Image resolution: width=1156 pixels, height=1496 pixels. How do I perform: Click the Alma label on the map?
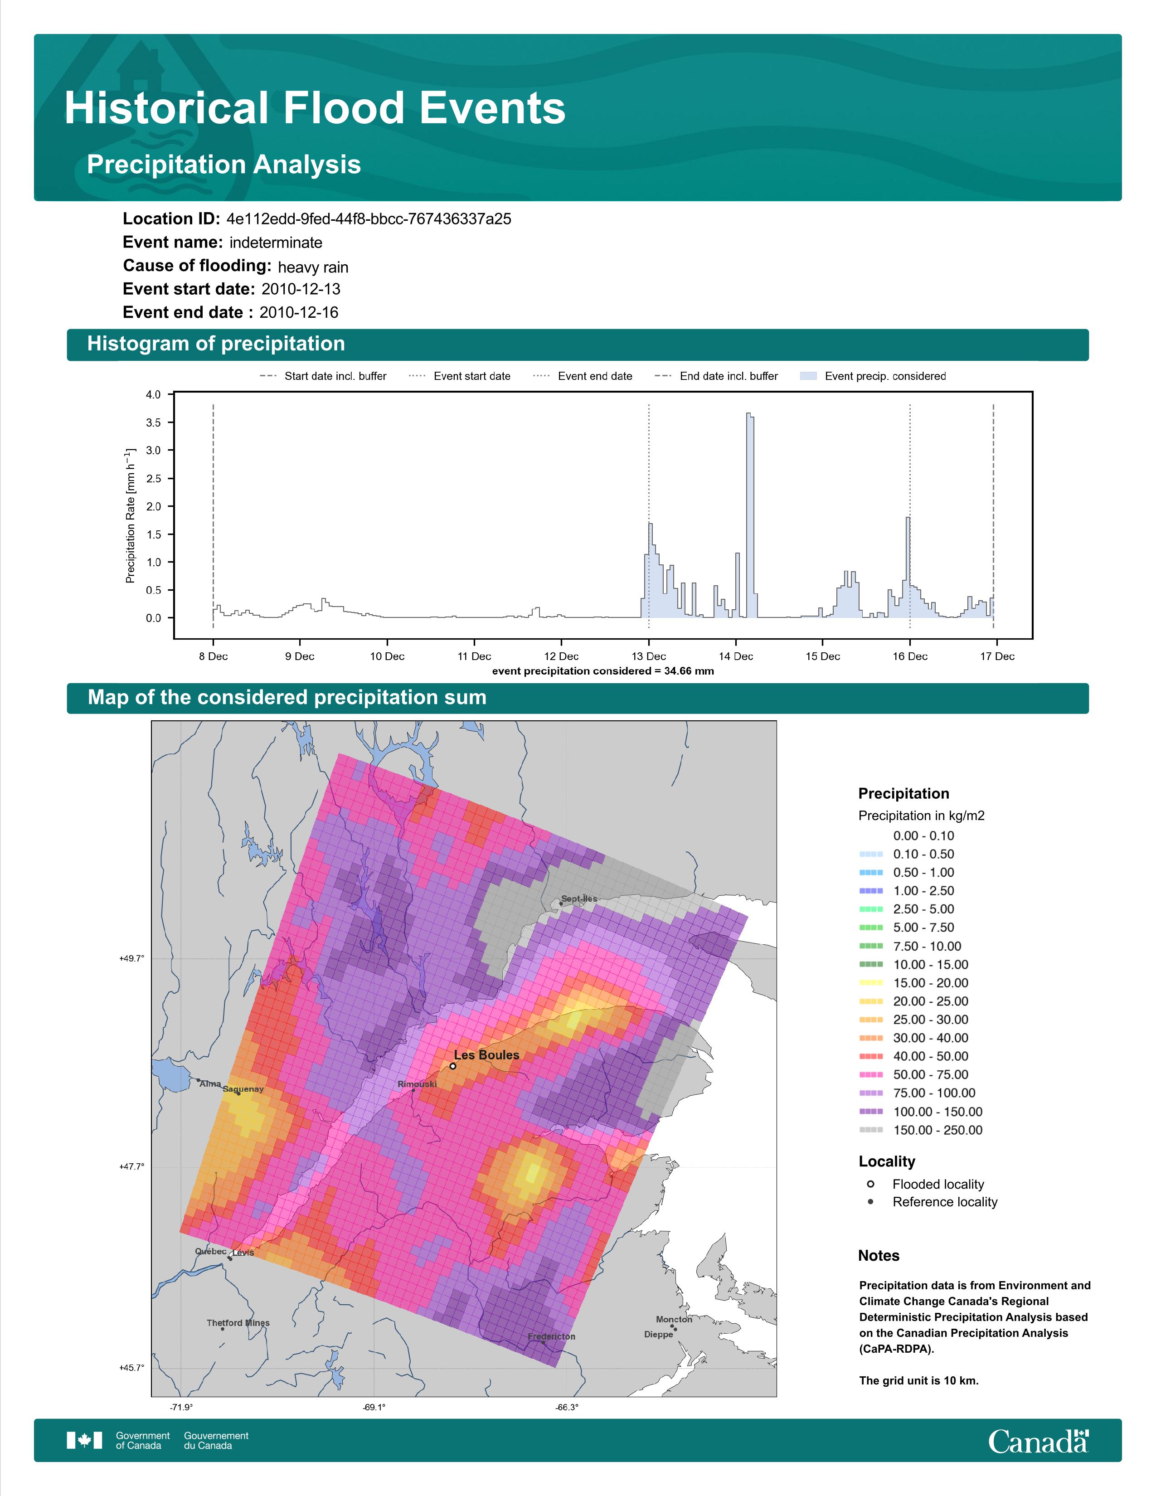point(210,1083)
